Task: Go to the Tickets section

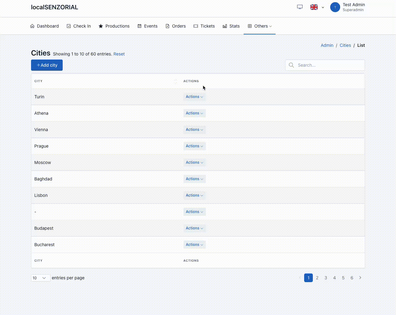Action: 204,26
